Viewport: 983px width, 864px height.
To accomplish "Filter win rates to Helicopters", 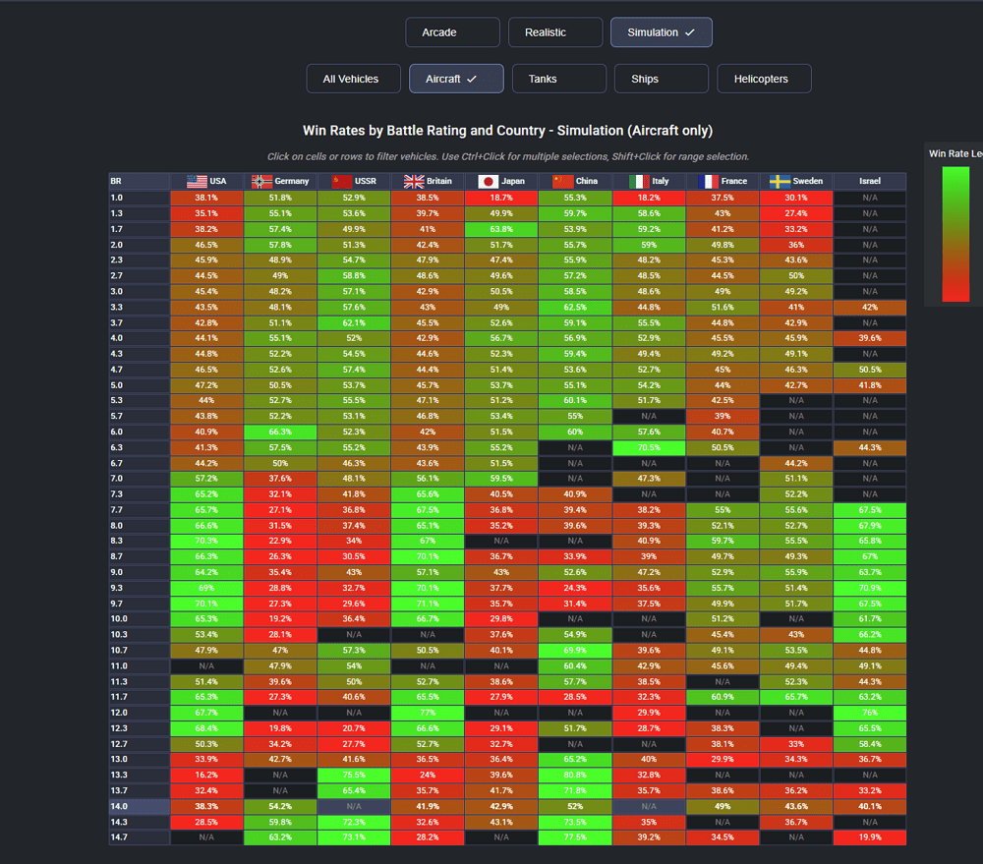I will [x=764, y=79].
